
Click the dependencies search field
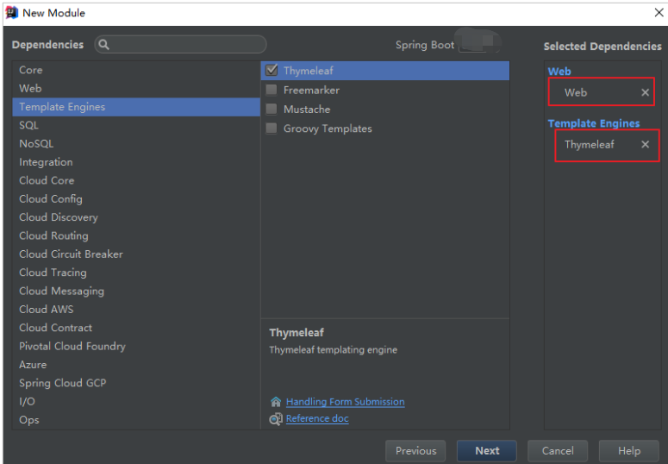pos(188,45)
